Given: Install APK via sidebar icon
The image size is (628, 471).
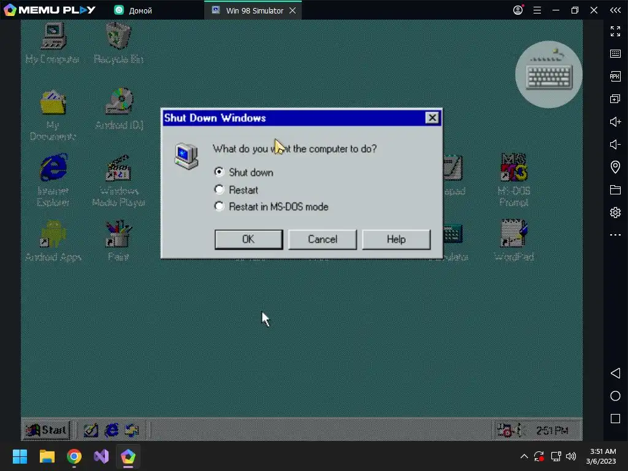Looking at the screenshot, I should tap(615, 76).
